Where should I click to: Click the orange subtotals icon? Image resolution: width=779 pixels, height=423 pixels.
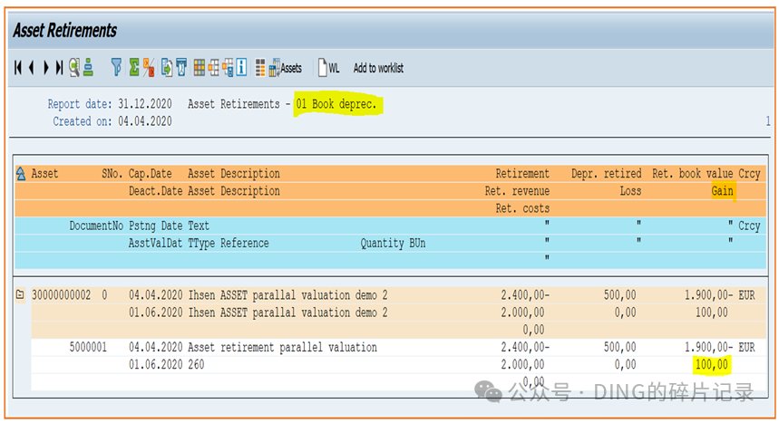point(149,68)
